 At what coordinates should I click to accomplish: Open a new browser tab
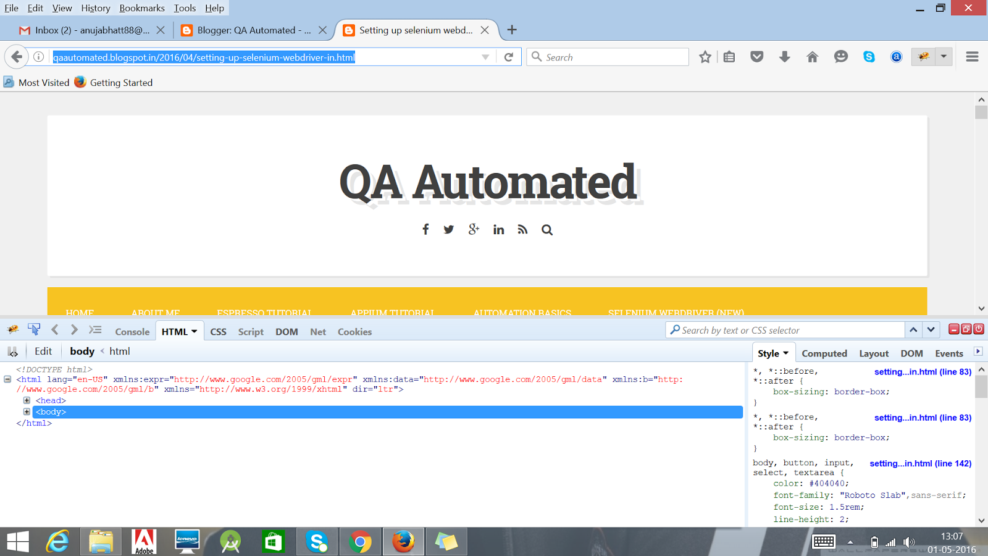click(x=512, y=30)
